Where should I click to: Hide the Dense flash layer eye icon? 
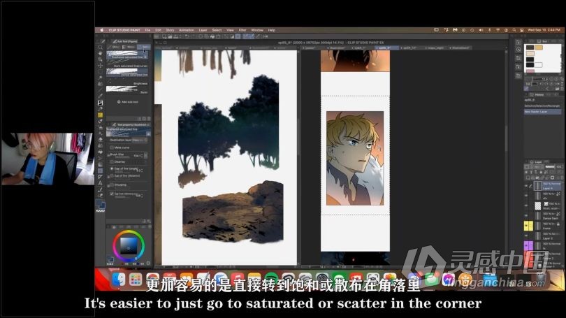tap(526, 216)
